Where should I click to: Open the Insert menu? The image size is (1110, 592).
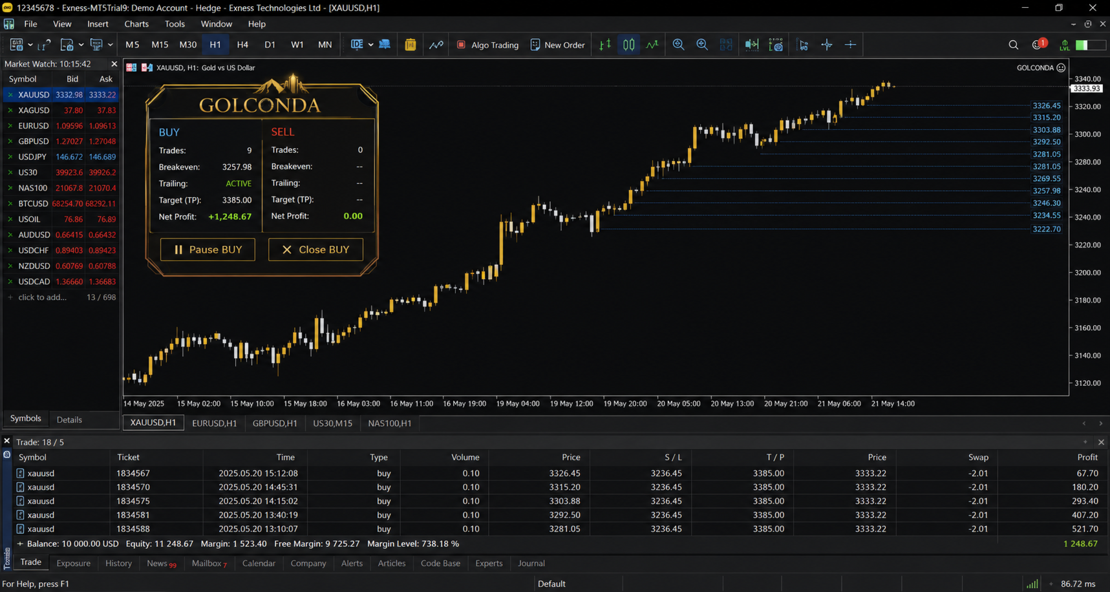(98, 24)
